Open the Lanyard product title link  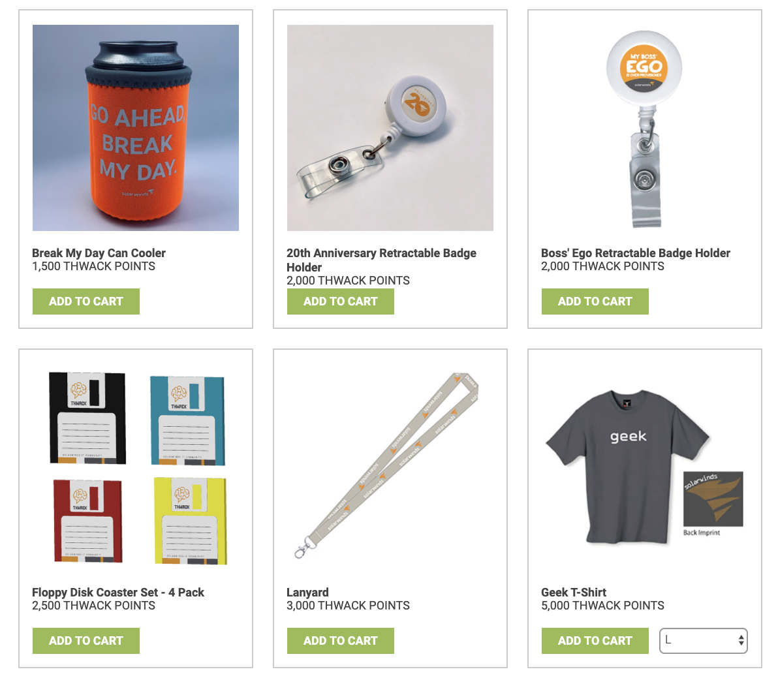click(307, 592)
